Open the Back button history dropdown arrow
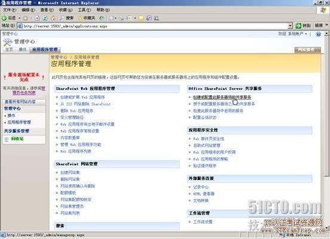 (19, 18)
